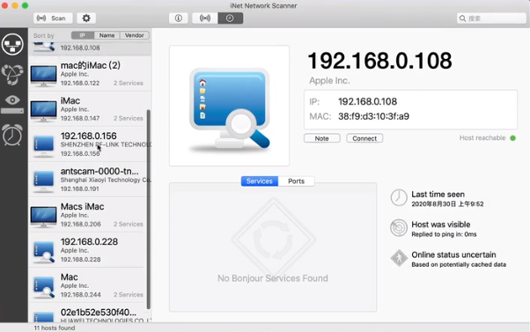This screenshot has width=530, height=332.
Task: Click Last time seen date text
Action: tap(447, 204)
